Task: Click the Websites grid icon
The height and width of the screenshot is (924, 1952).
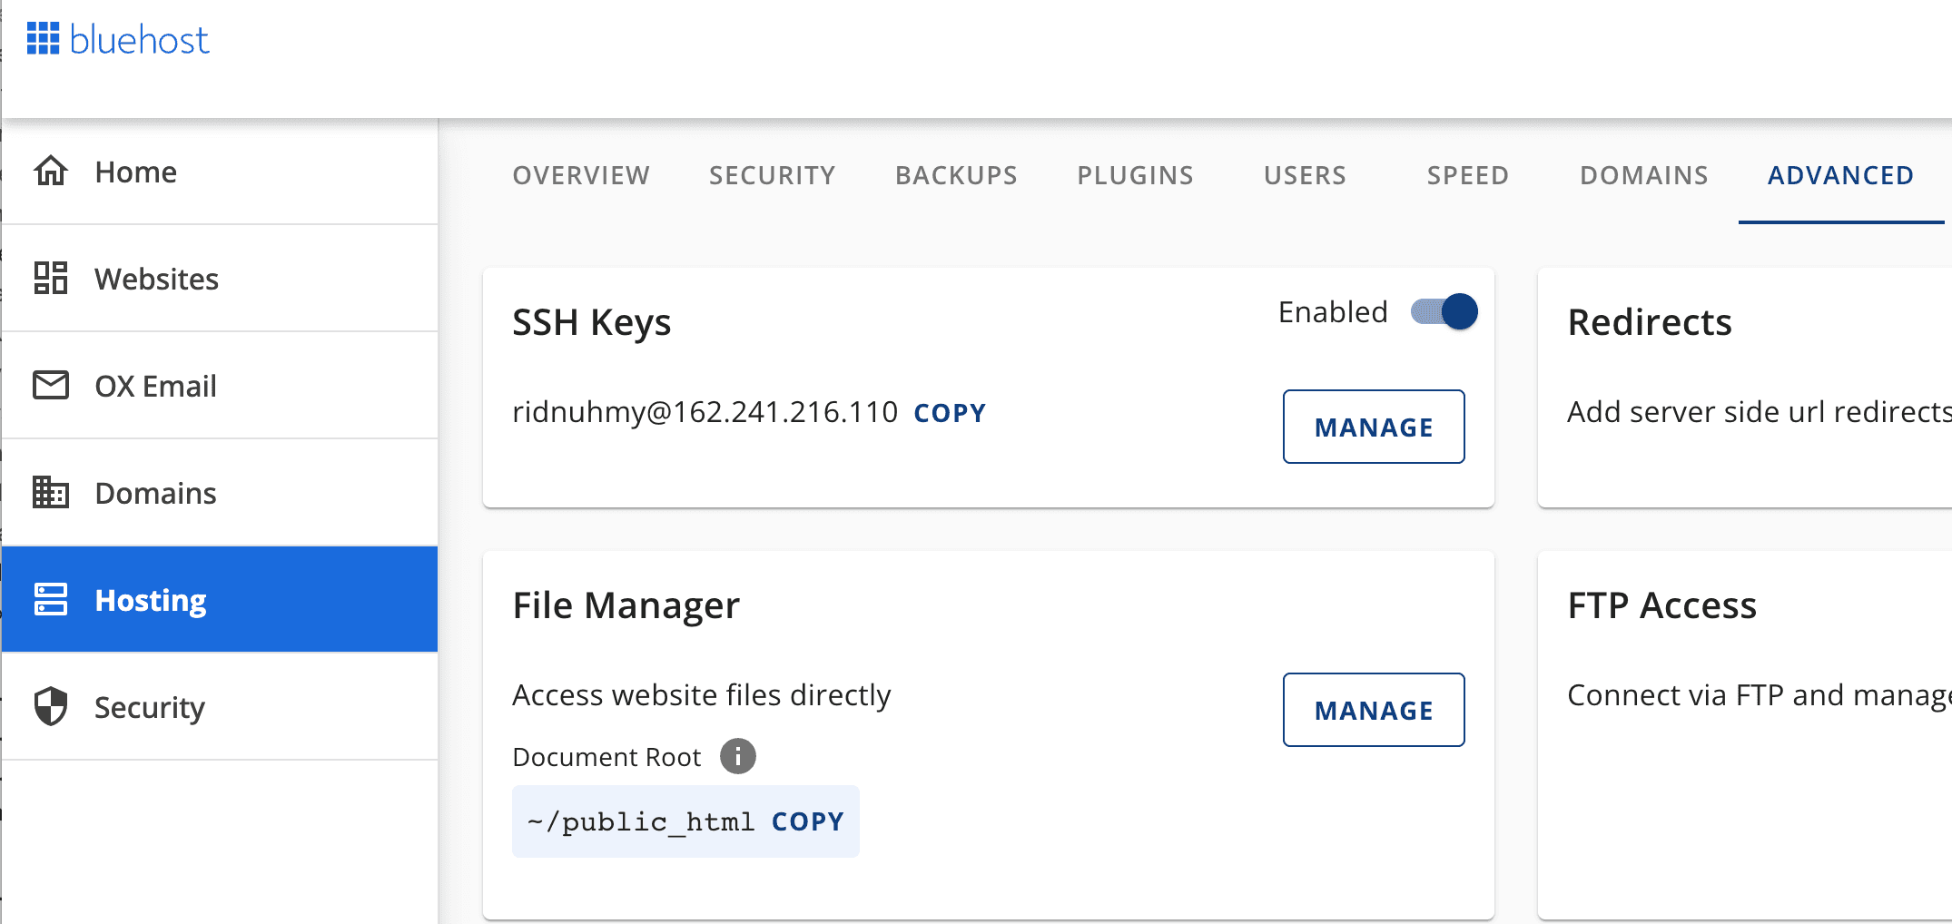Action: tap(52, 279)
